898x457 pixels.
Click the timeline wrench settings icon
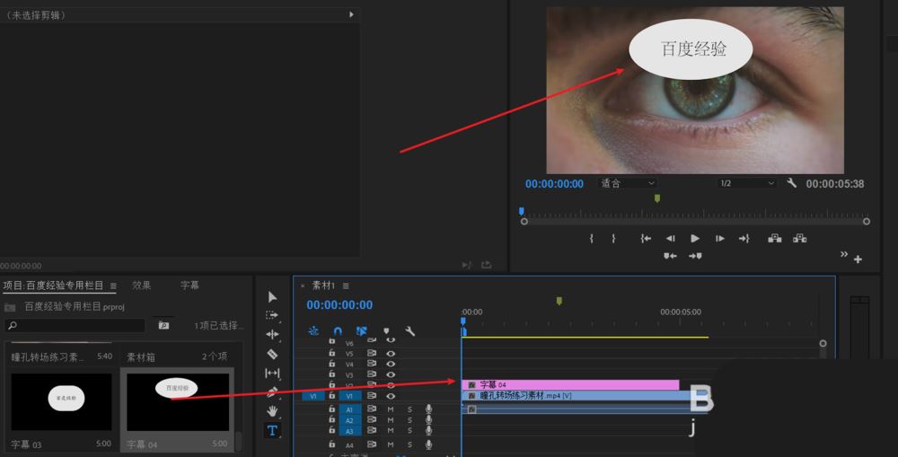(x=410, y=331)
